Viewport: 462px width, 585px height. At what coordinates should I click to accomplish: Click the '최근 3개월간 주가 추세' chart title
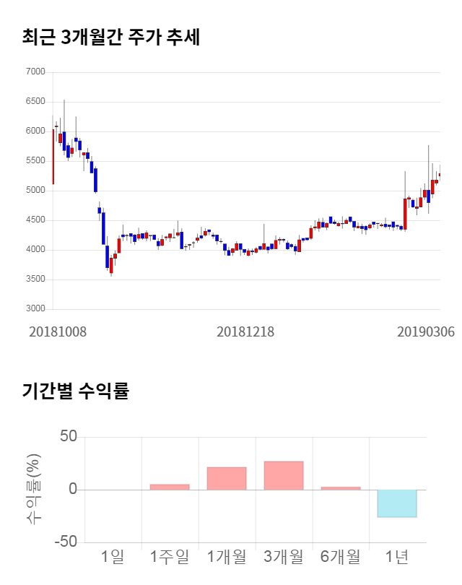pyautogui.click(x=110, y=37)
